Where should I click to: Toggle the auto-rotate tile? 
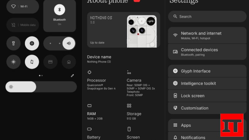pos(32,62)
